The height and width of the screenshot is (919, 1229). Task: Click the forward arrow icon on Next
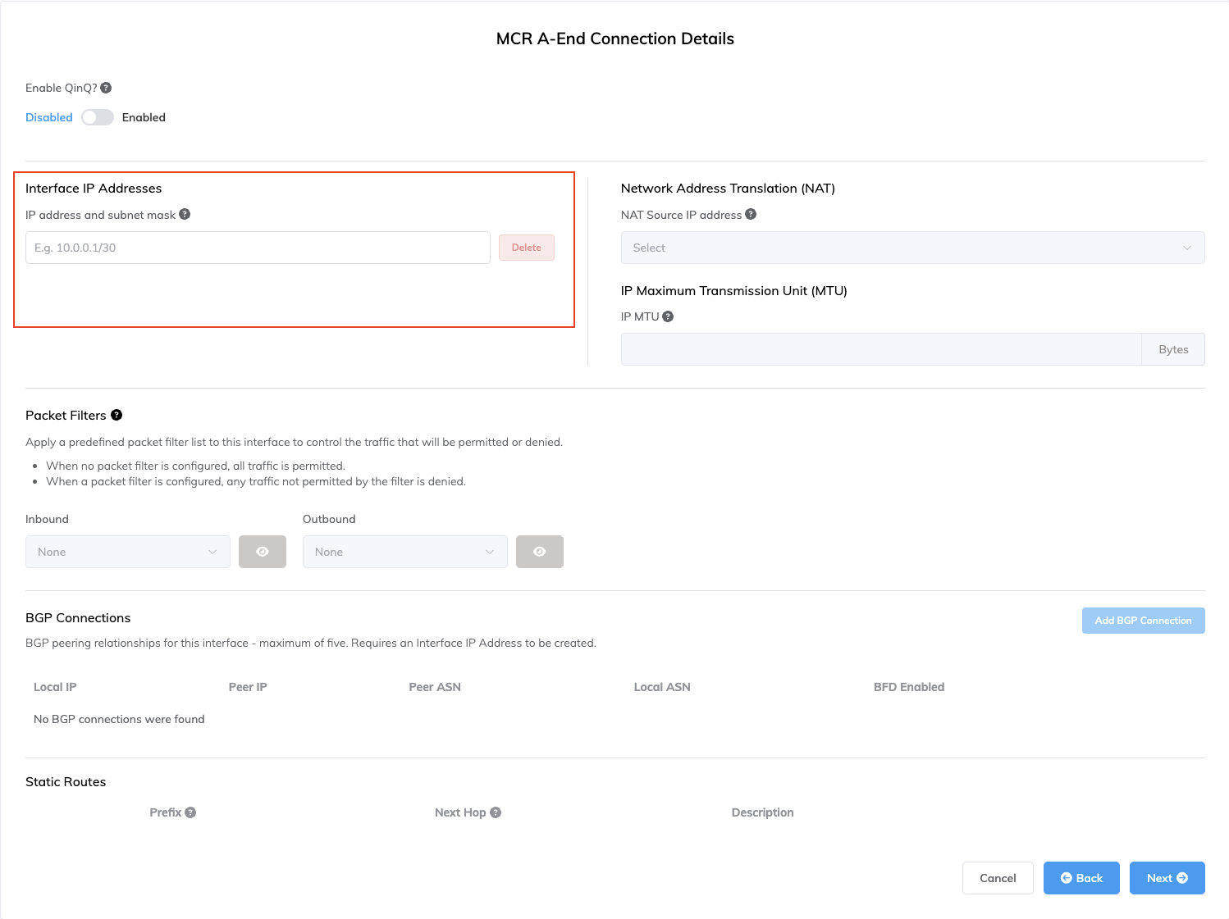coord(1182,878)
